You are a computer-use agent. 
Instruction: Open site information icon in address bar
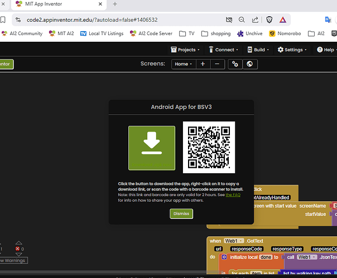pyautogui.click(x=18, y=20)
